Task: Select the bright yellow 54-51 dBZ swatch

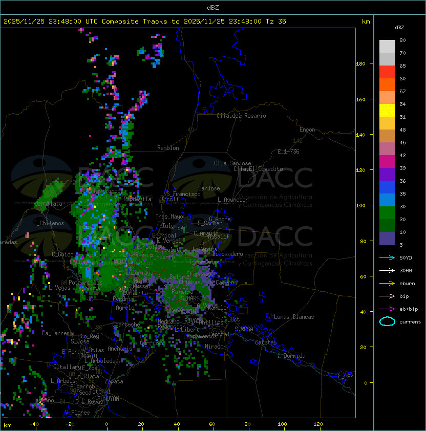Action: pos(387,111)
